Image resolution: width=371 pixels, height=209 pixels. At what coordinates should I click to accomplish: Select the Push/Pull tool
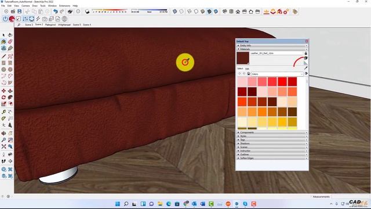(x=10, y=91)
